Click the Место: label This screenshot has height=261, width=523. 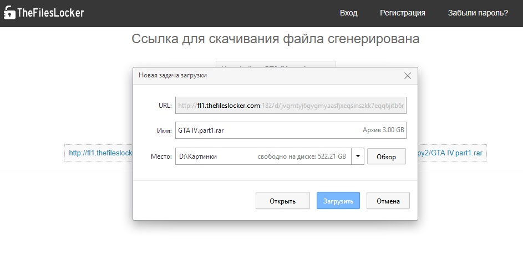tap(161, 156)
